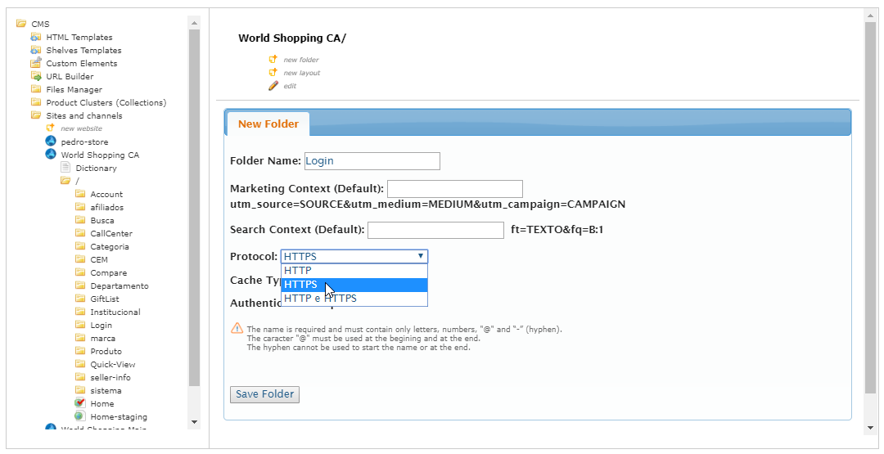
Task: Click the pencil edit icon
Action: click(x=273, y=85)
